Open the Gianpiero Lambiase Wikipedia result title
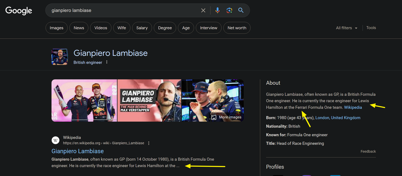402x176 pixels. 78,151
